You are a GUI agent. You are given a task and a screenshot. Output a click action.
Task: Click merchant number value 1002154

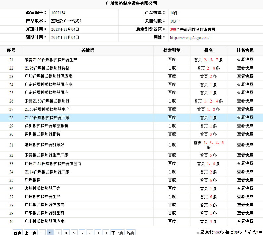pyautogui.click(x=58, y=13)
